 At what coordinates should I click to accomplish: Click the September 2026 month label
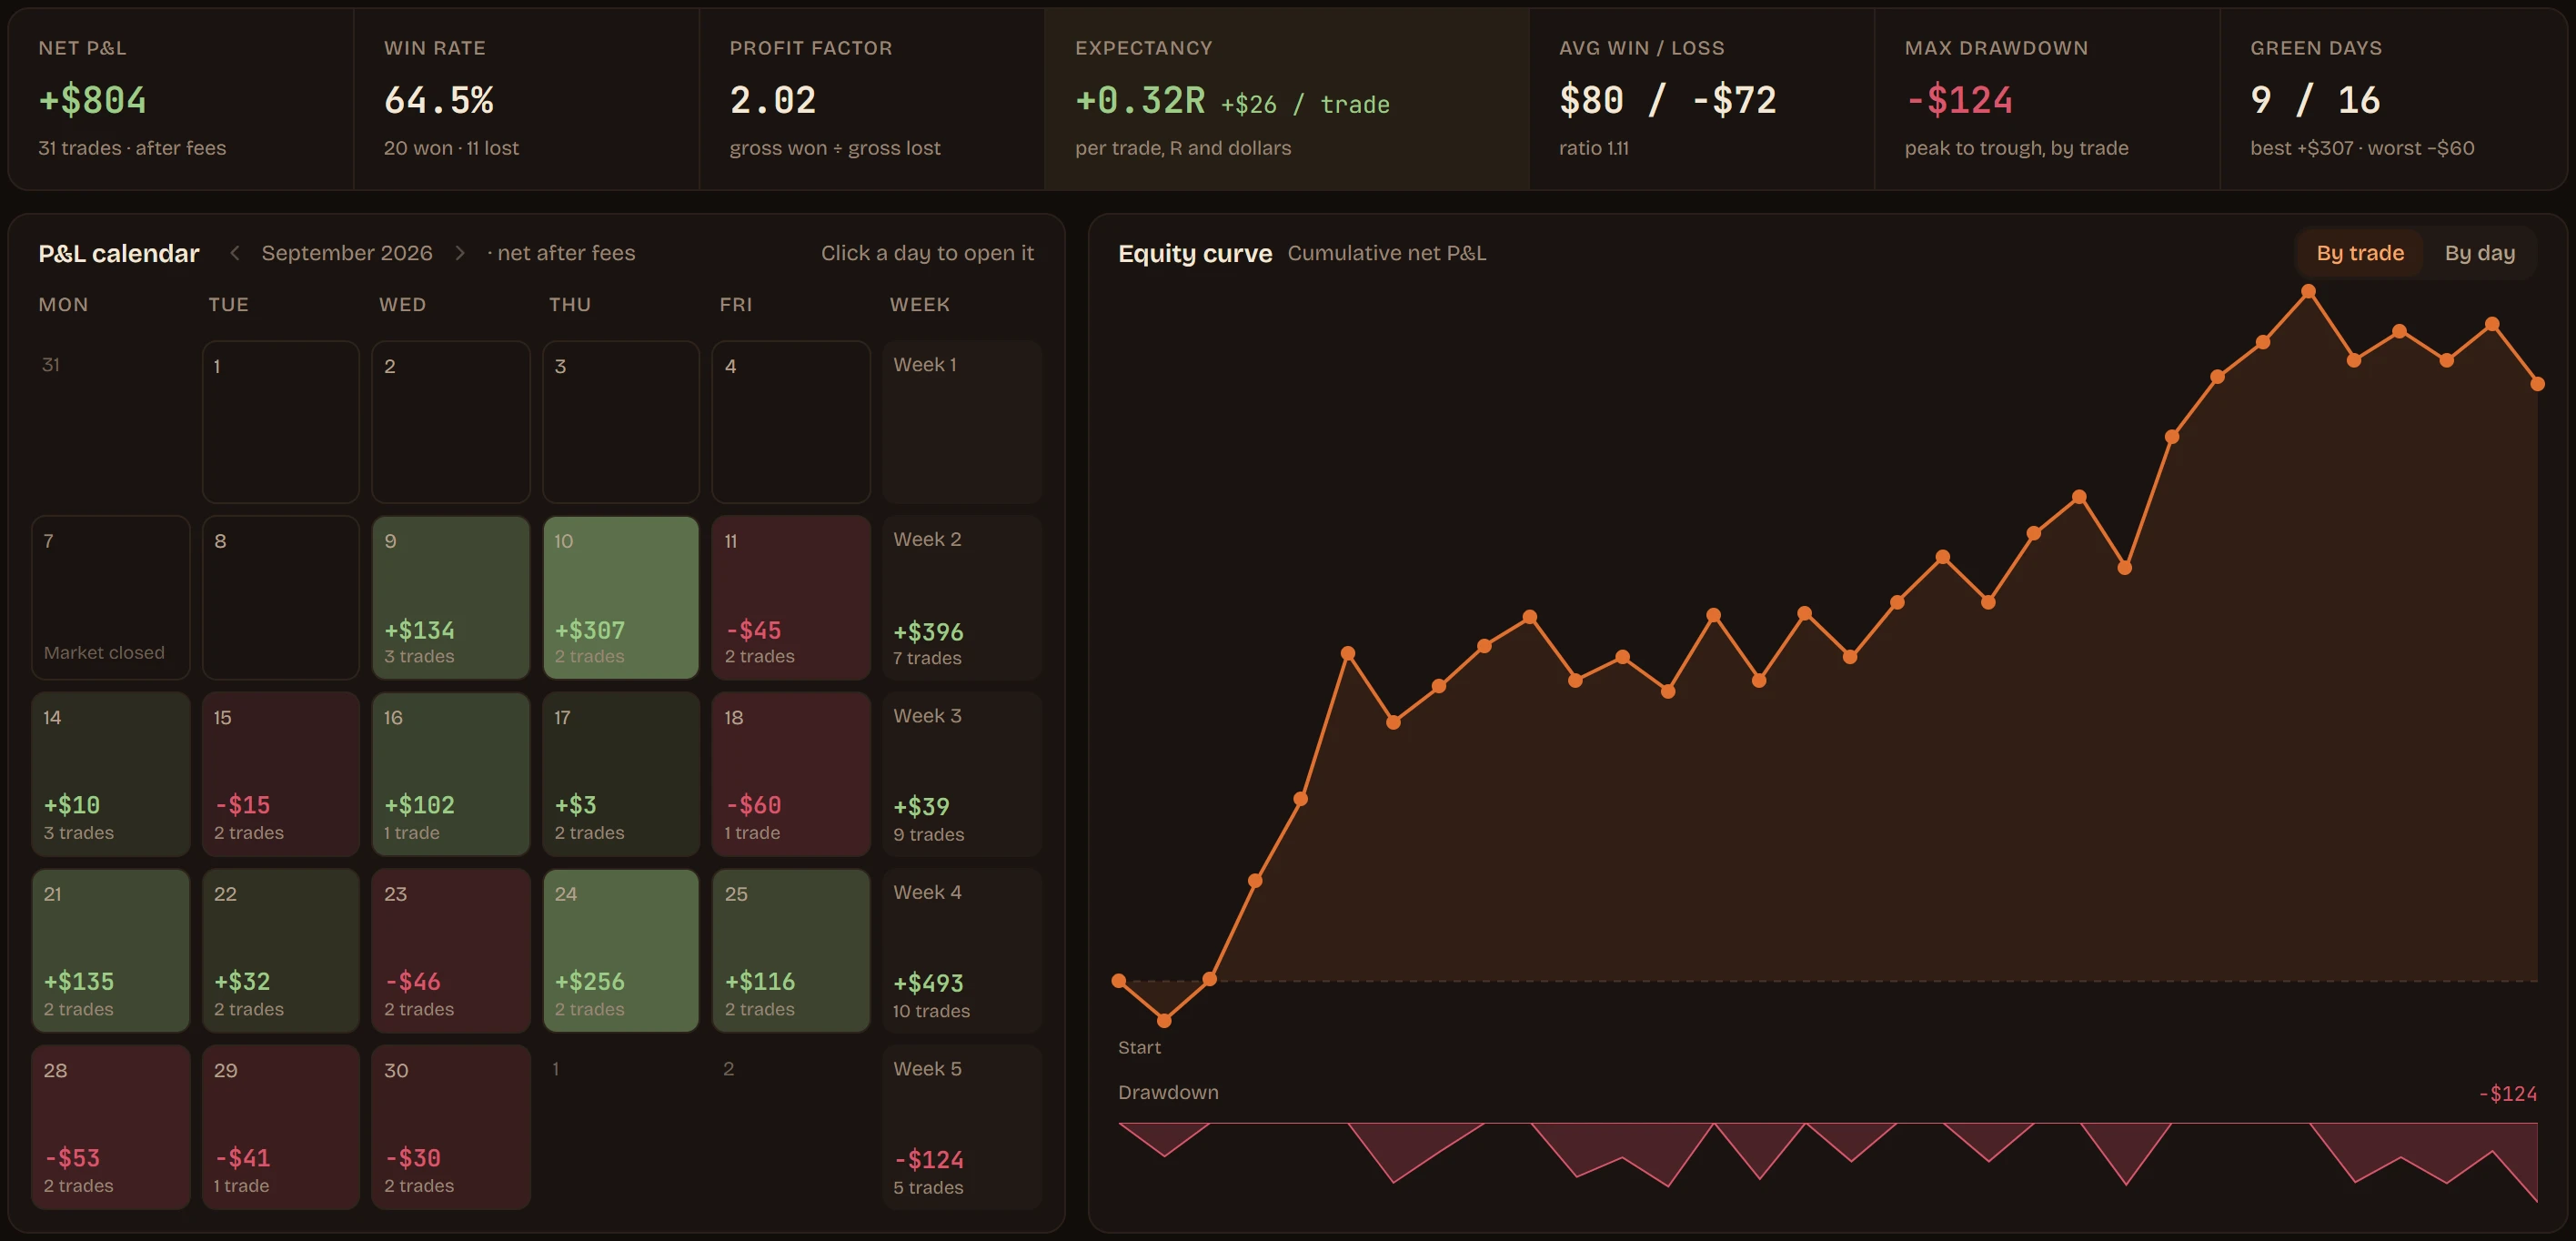point(347,253)
